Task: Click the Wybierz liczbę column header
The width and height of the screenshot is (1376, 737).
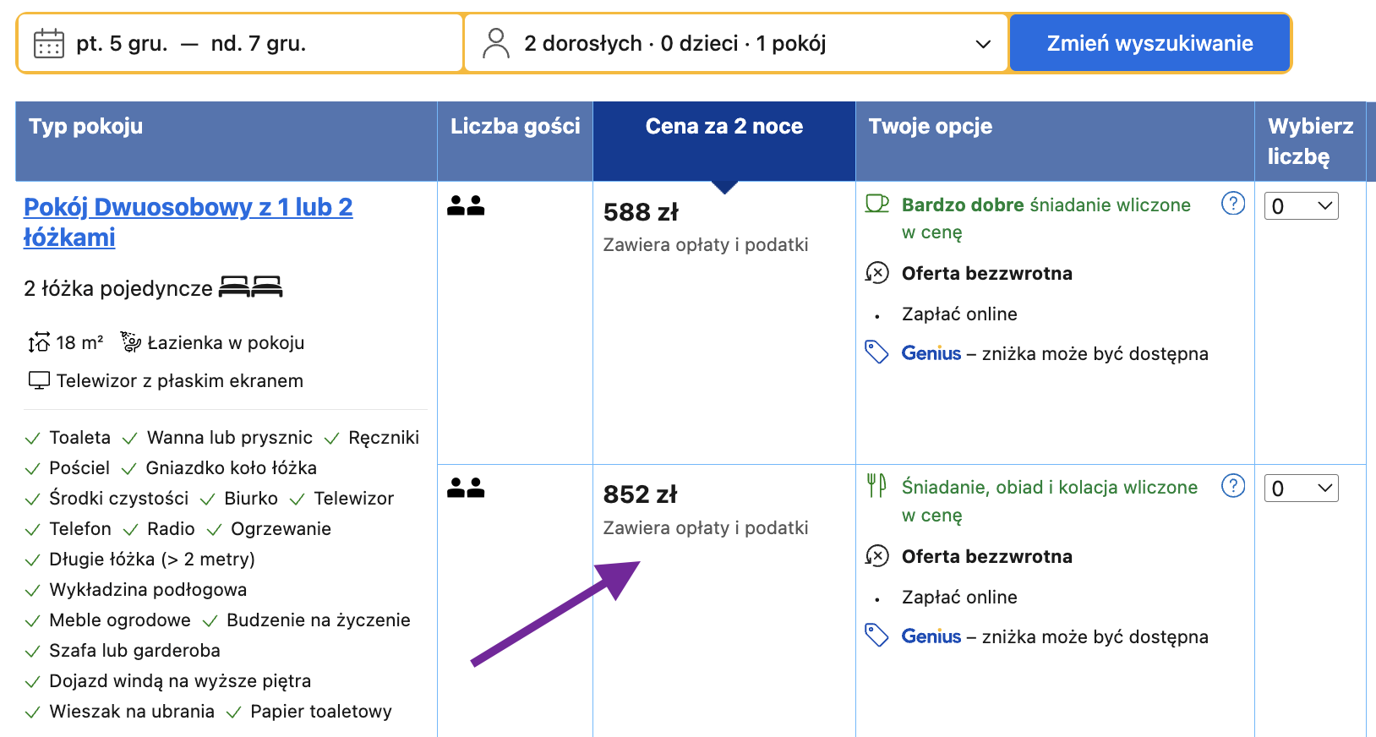Action: point(1310,141)
